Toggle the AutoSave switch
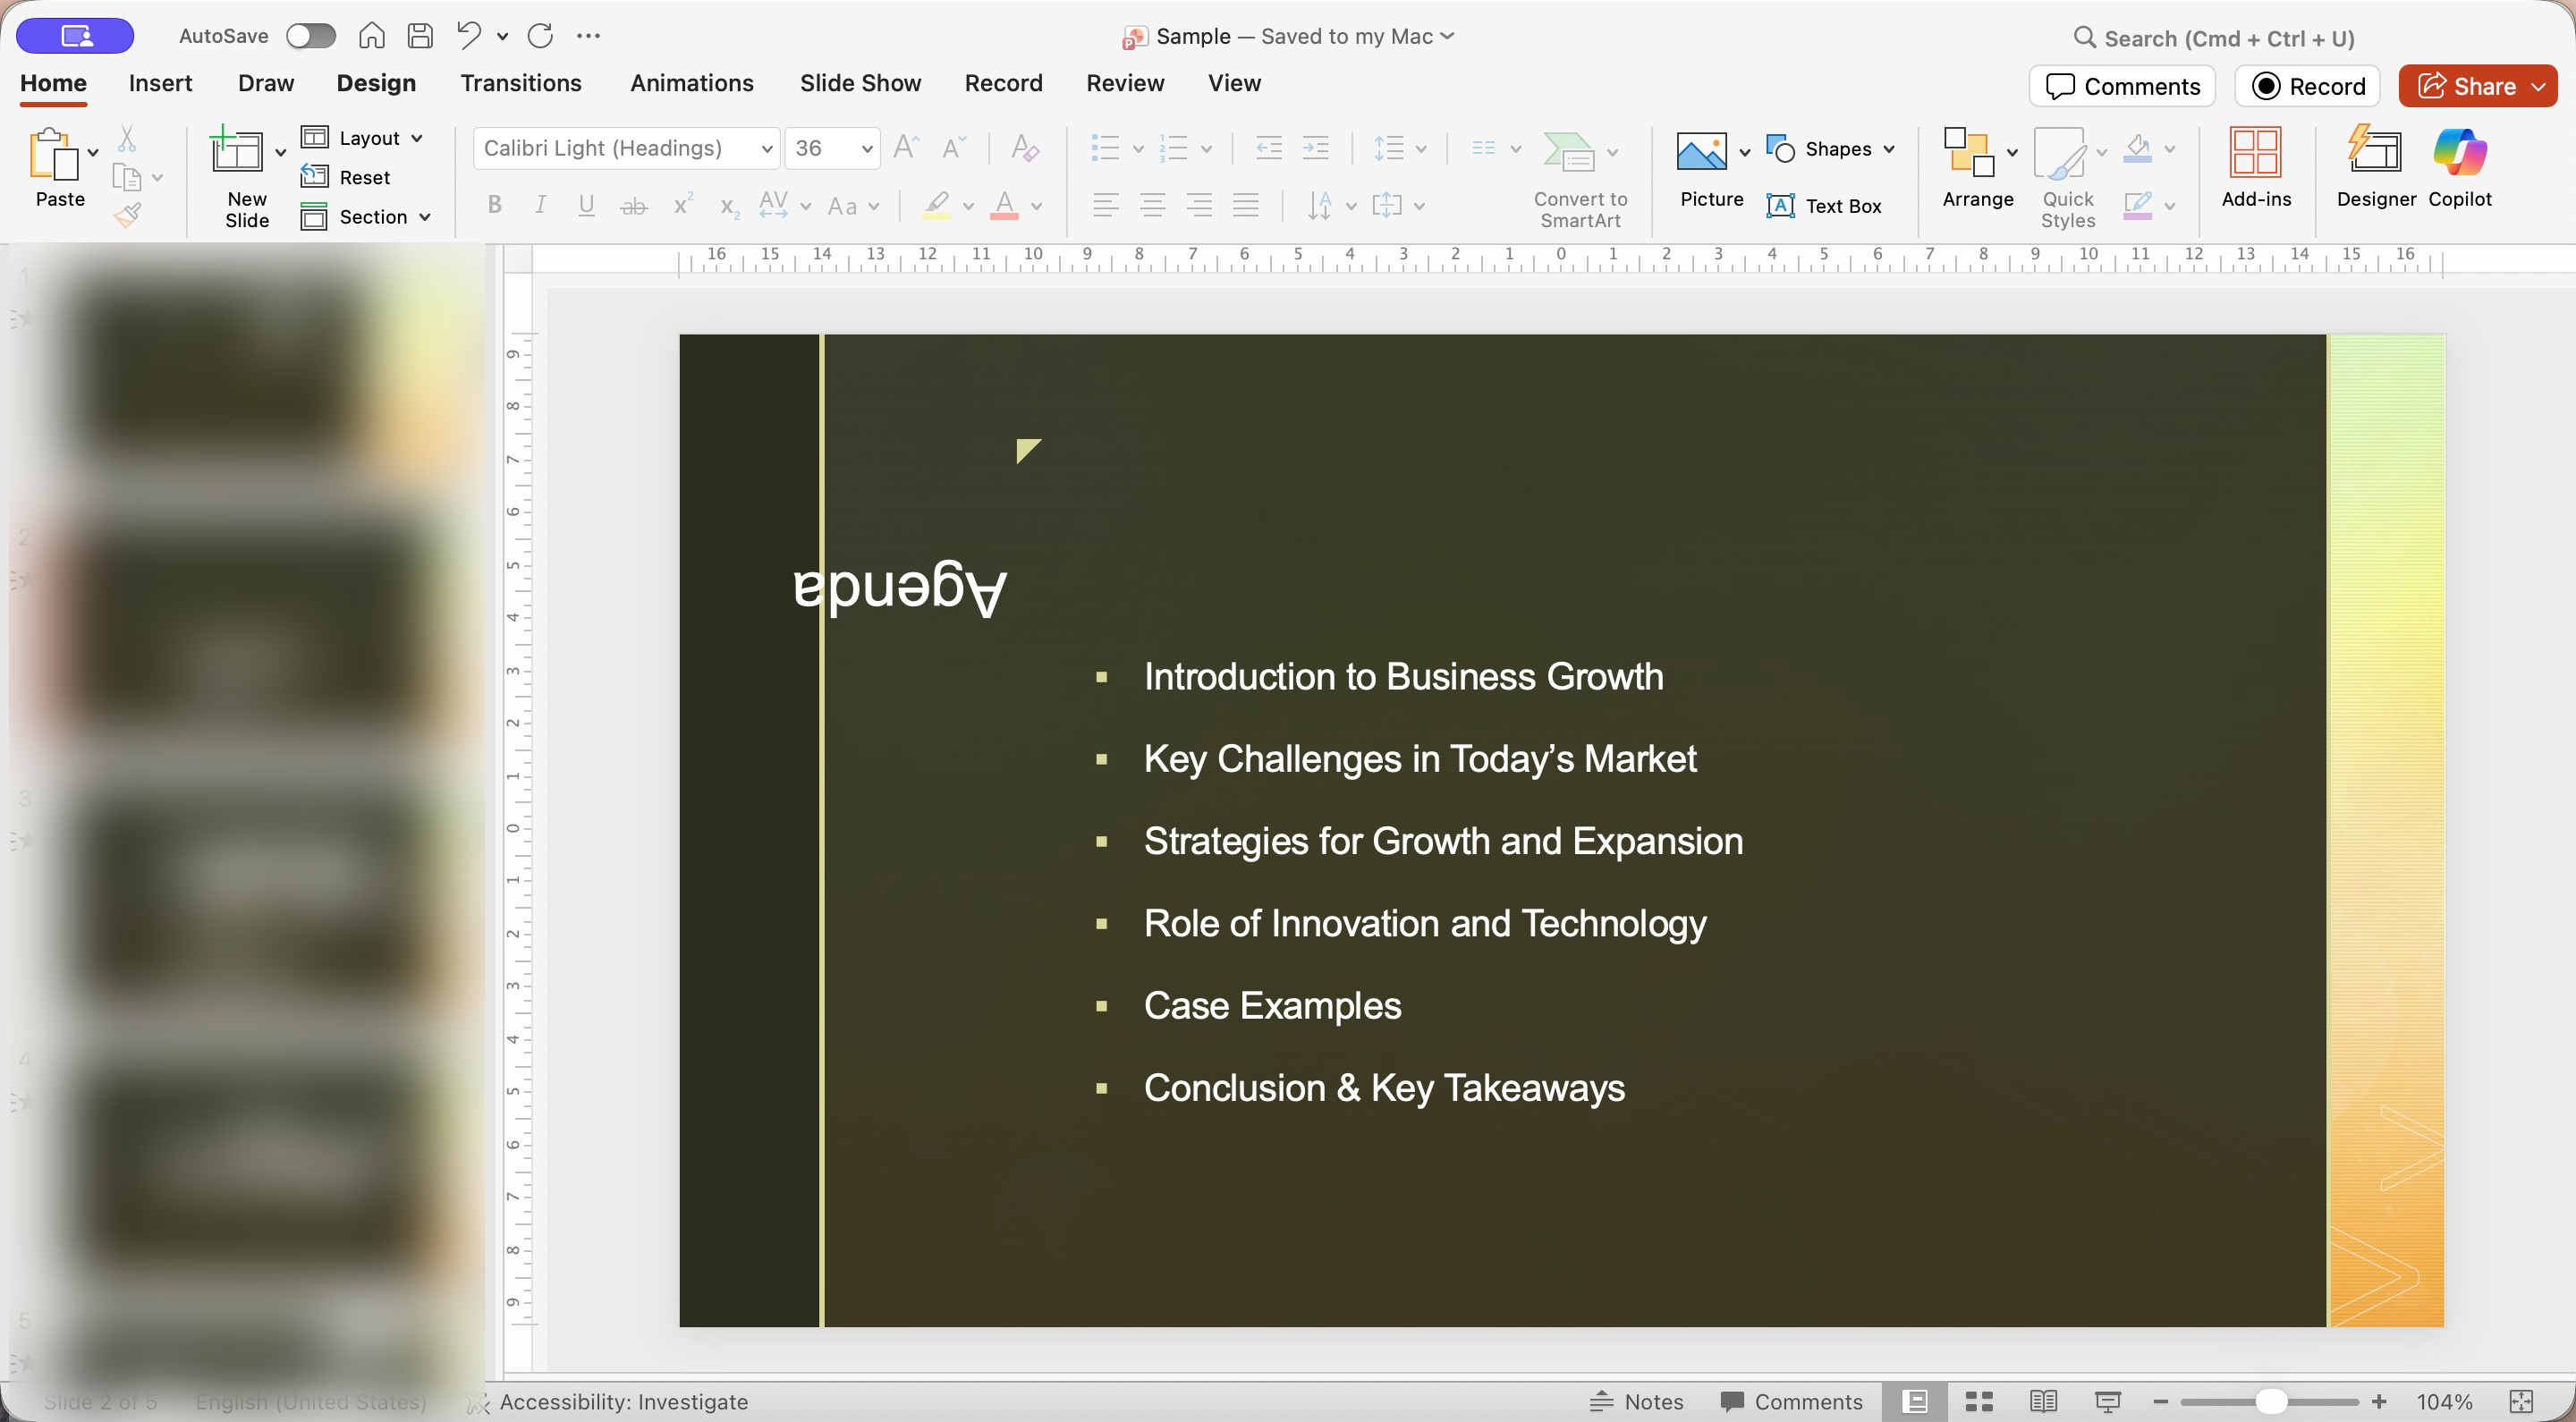The height and width of the screenshot is (1422, 2576). tap(310, 36)
